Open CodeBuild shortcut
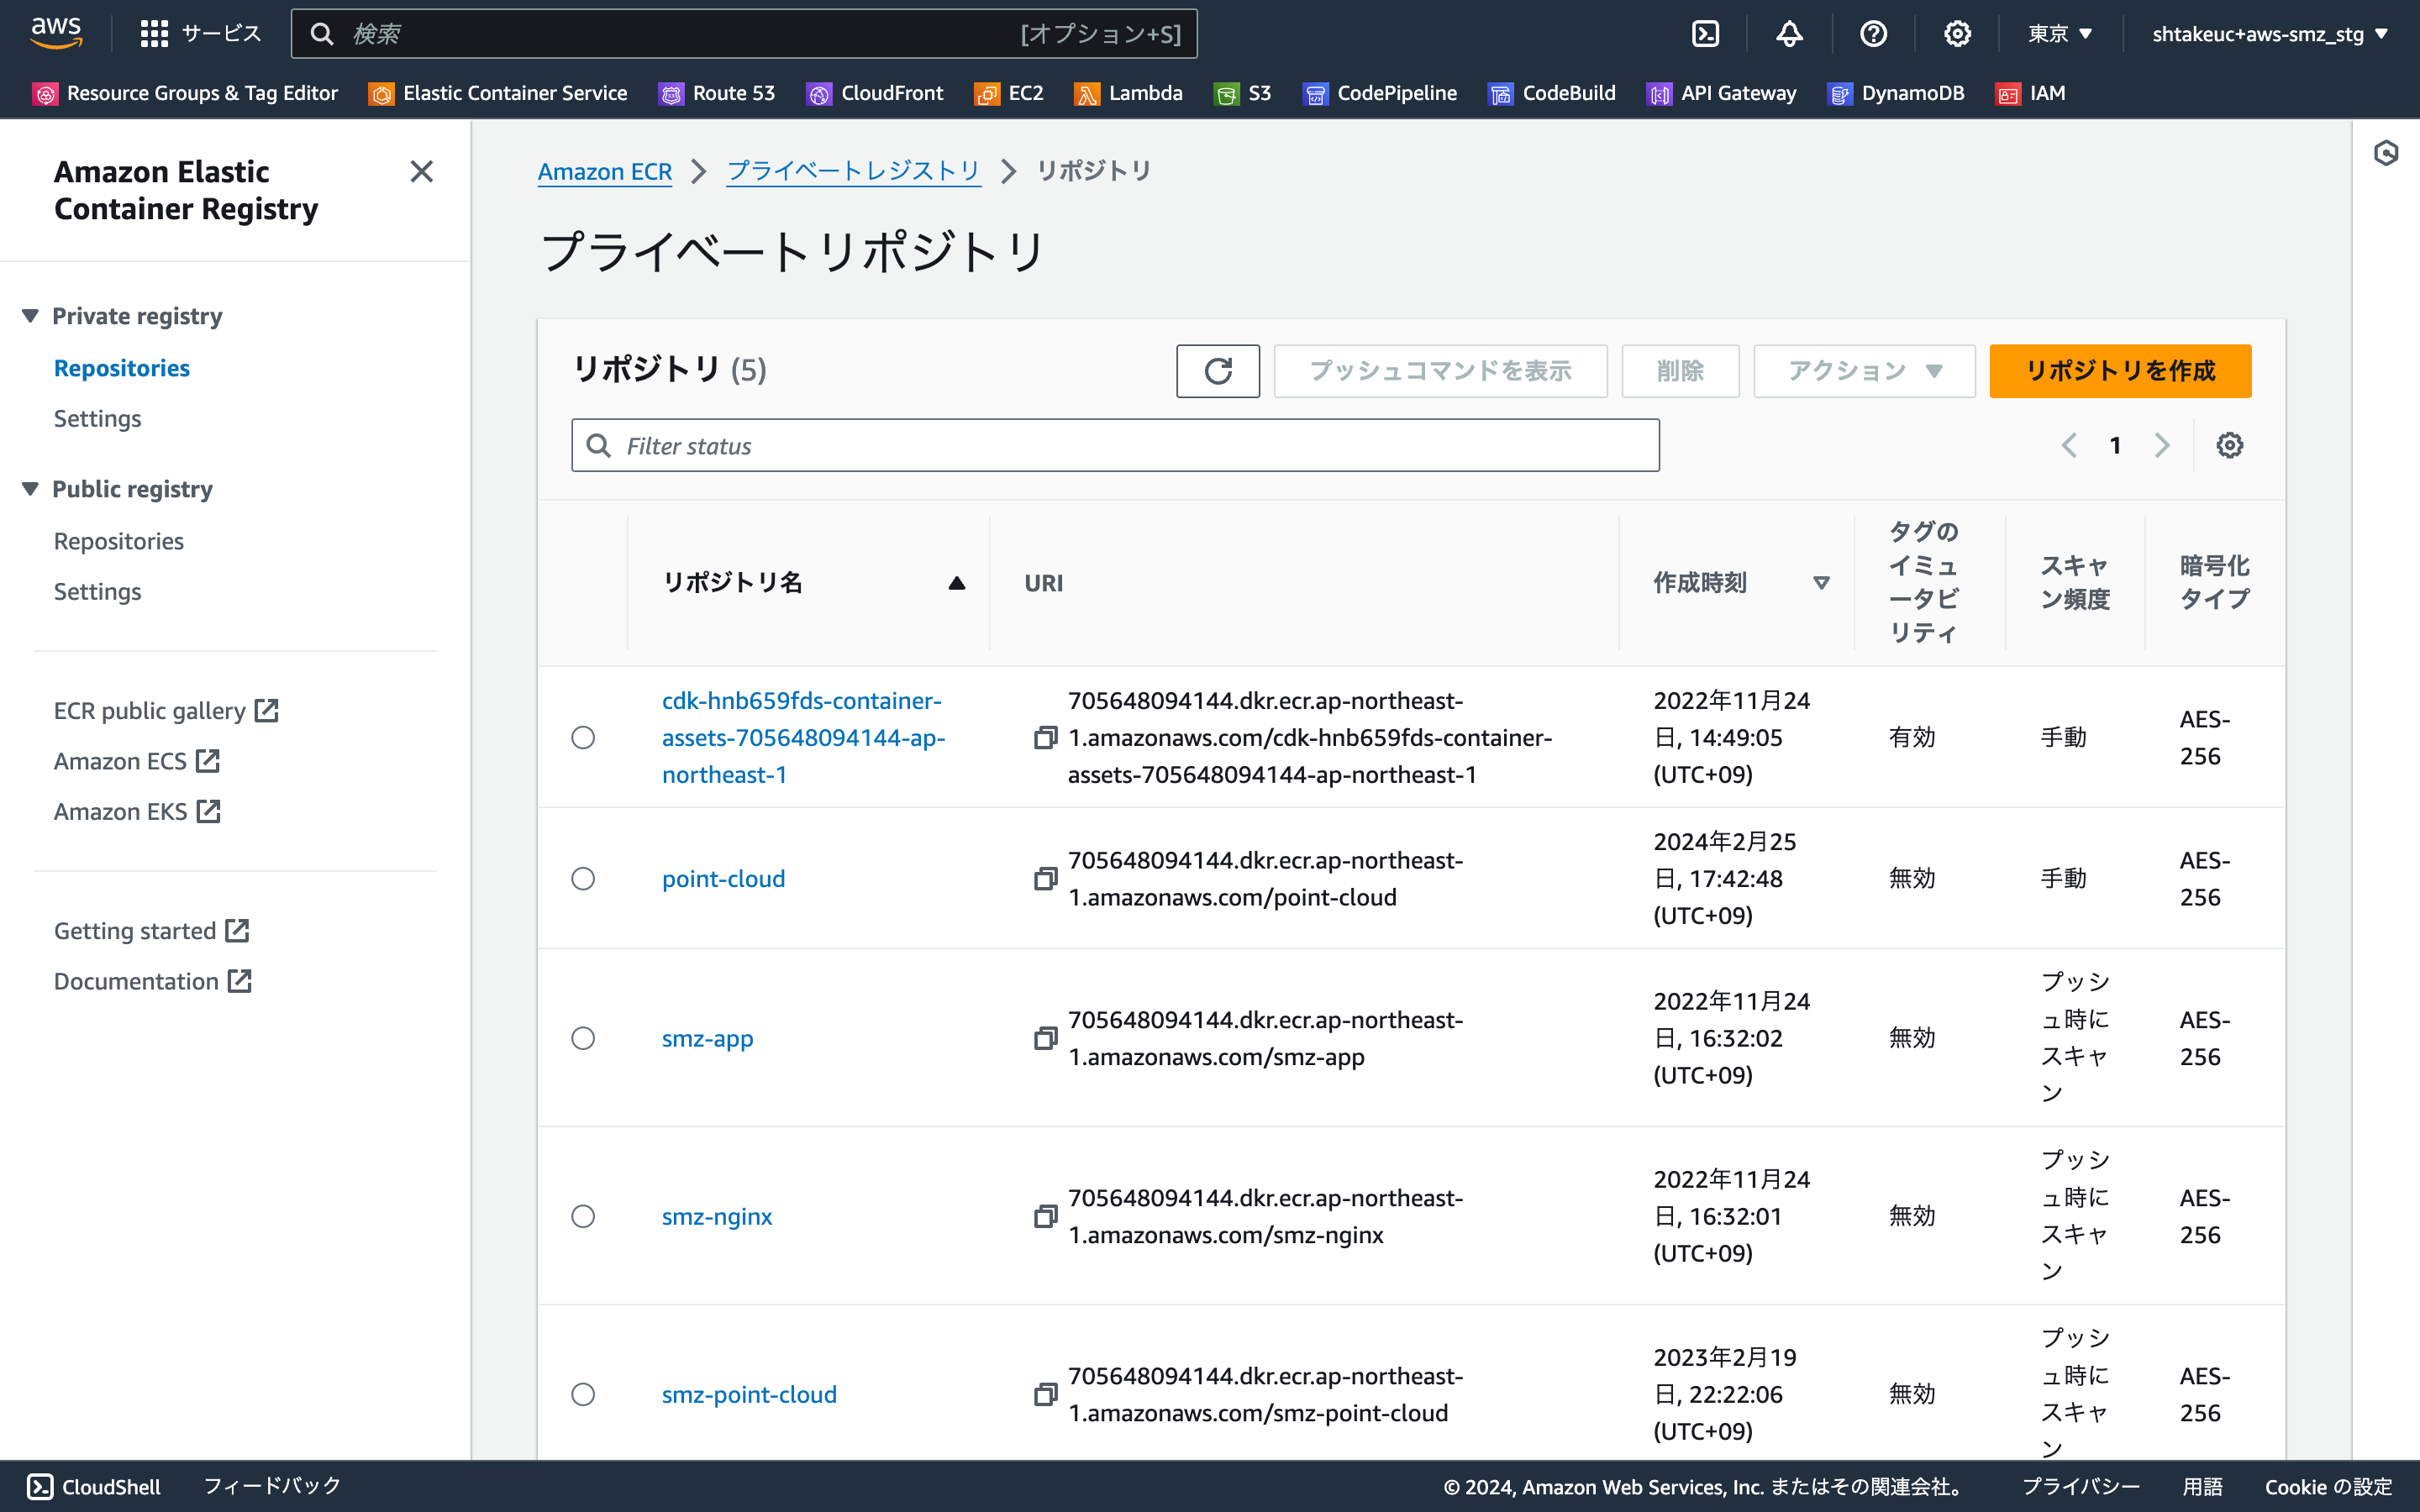 click(x=1552, y=93)
